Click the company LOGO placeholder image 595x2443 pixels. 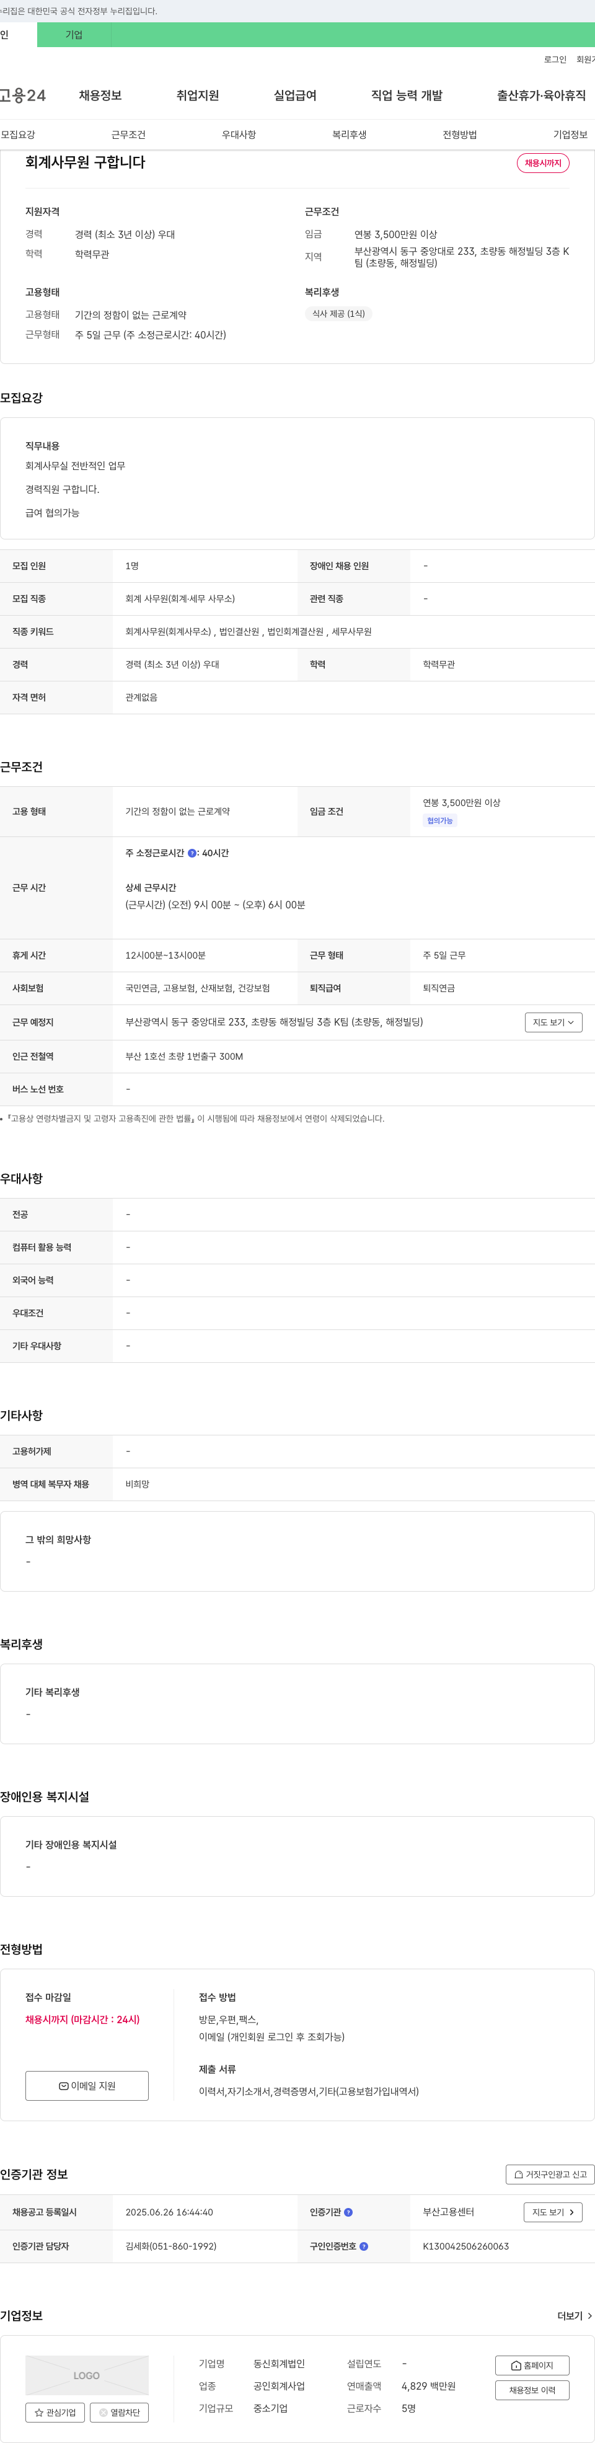tap(86, 2375)
